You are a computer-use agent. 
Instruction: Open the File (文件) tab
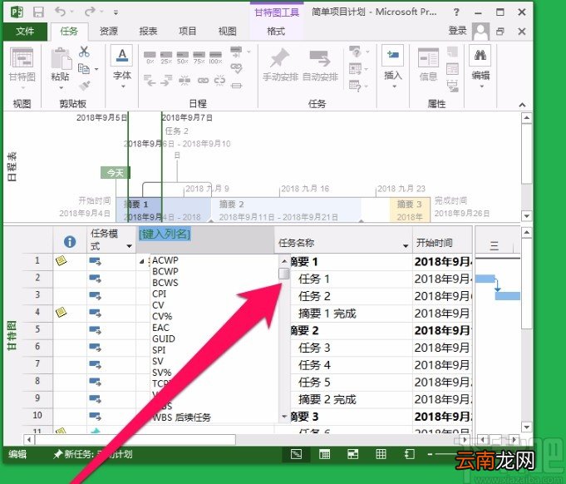click(25, 32)
